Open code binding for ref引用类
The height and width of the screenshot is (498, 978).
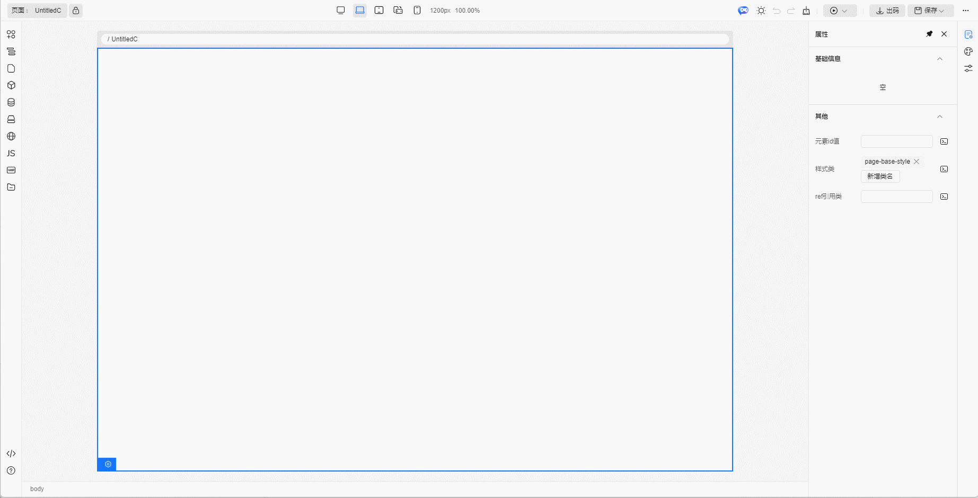pos(944,197)
